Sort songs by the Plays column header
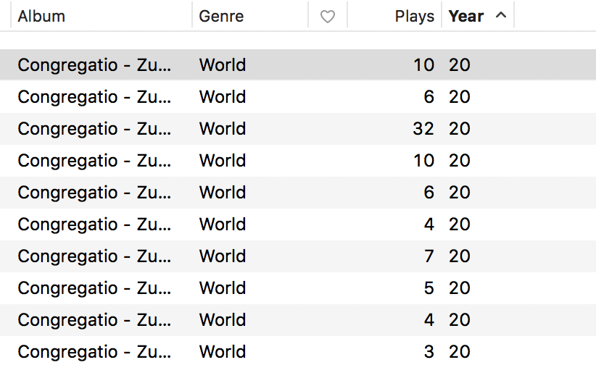The width and height of the screenshot is (596, 365). 415,16
